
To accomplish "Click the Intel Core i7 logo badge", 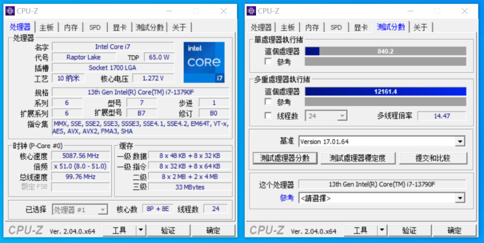I will coord(204,62).
